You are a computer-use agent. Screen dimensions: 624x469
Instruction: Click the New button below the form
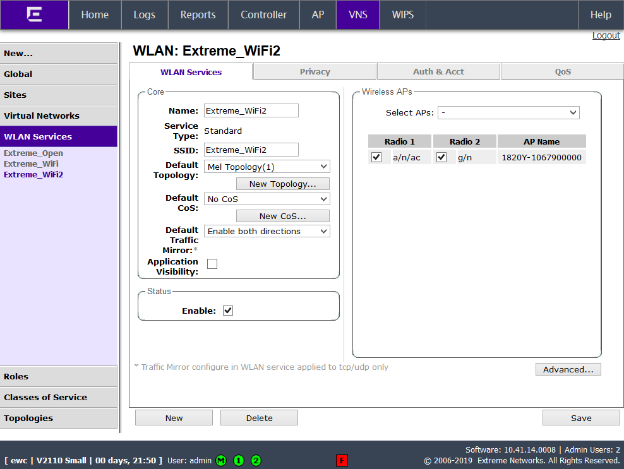[x=174, y=418]
